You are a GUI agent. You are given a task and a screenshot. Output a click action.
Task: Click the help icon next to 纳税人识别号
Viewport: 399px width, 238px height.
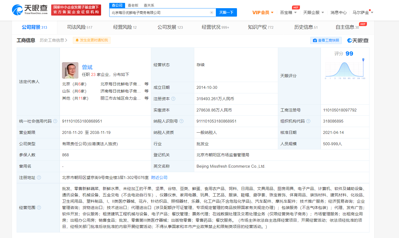click(x=181, y=121)
